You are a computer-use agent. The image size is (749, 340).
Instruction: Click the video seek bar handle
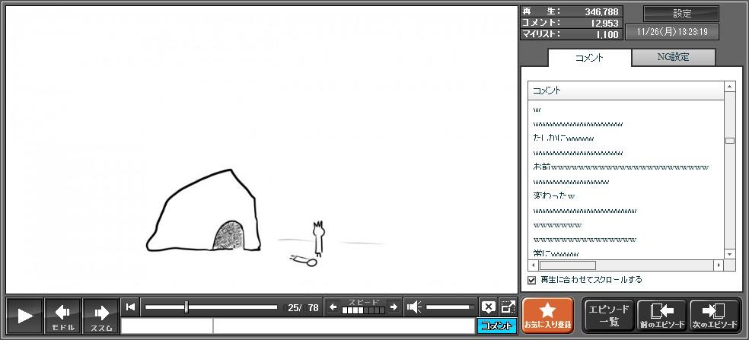[186, 307]
